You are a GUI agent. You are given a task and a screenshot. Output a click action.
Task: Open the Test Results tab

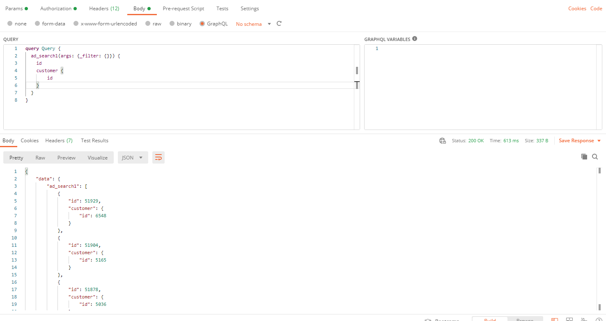tap(94, 140)
